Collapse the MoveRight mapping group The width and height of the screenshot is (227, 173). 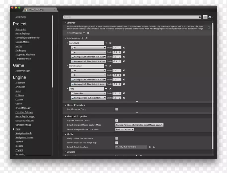click(68, 43)
